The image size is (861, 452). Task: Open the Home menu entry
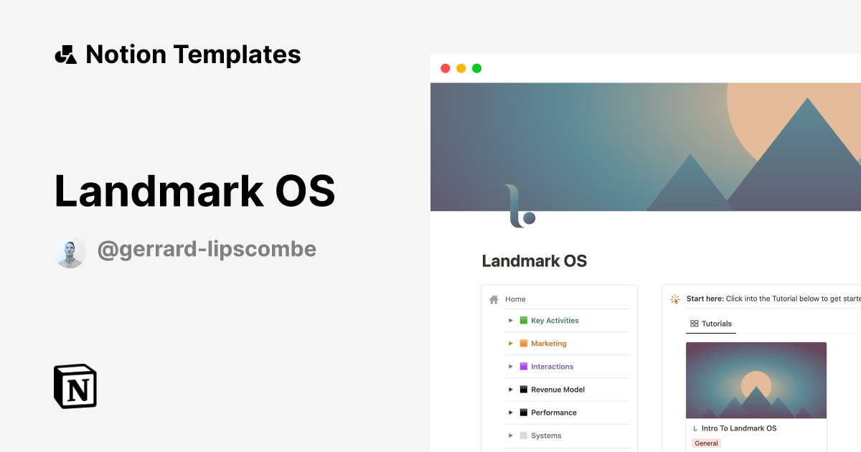coord(514,298)
